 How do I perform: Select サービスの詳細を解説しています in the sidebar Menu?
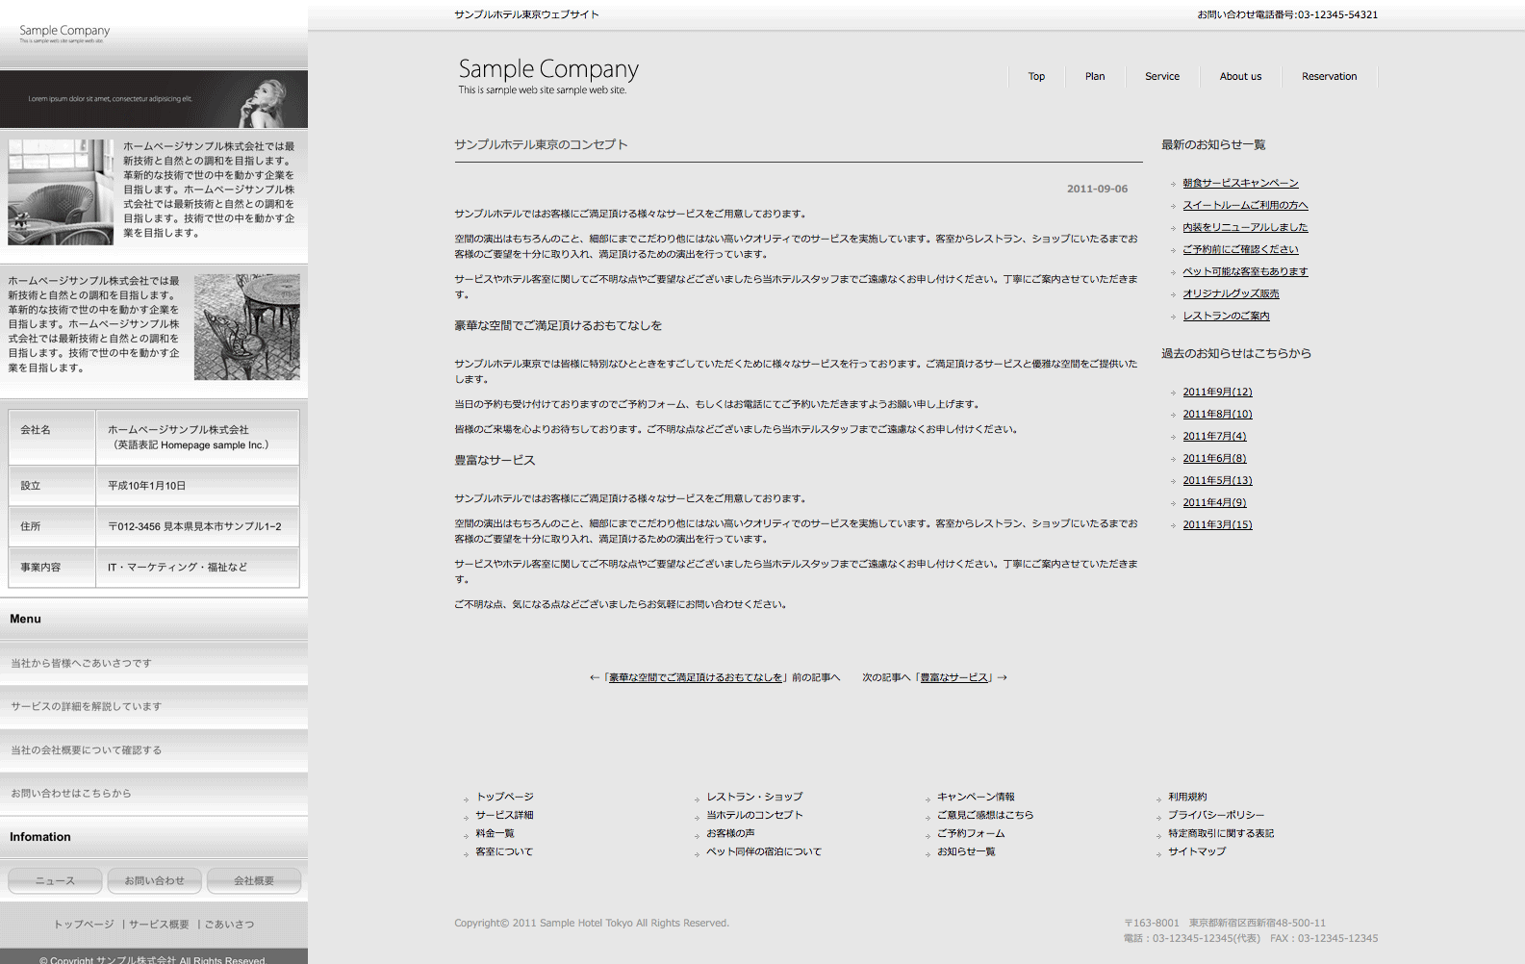click(x=87, y=706)
